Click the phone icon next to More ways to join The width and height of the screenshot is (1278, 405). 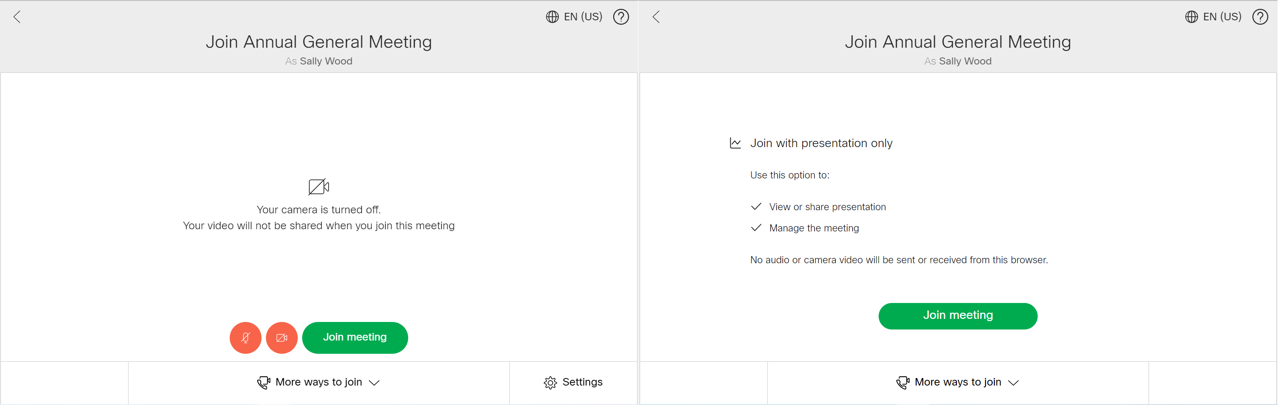263,382
